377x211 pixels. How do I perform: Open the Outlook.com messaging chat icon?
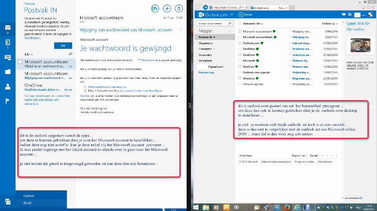tap(344, 15)
